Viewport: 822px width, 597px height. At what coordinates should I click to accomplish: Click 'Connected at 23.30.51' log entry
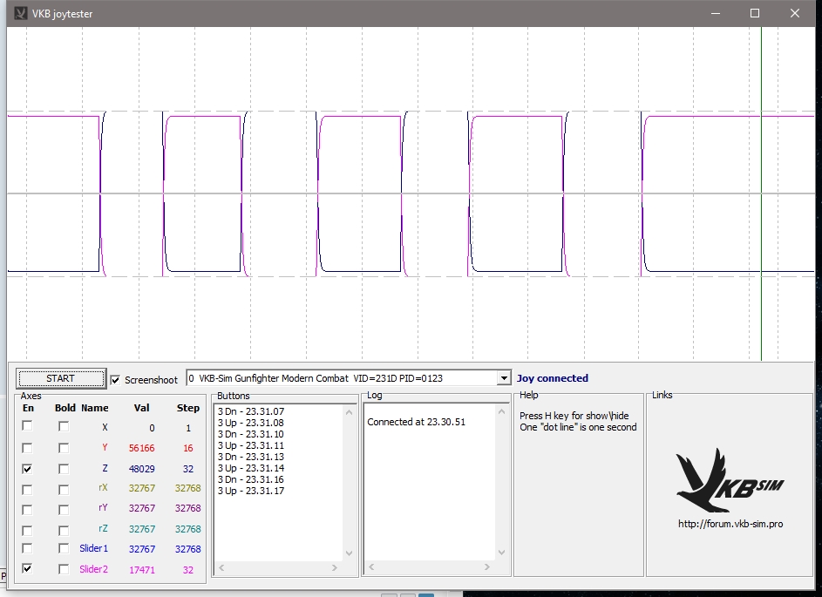416,422
